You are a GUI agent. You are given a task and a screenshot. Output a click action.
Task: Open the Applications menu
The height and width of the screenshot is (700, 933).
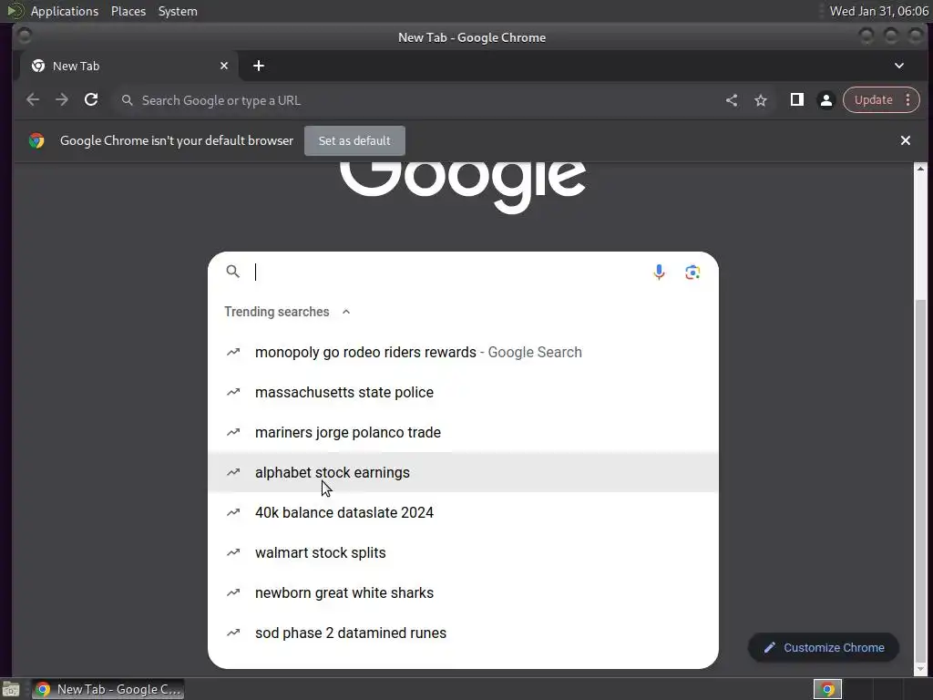tap(65, 11)
